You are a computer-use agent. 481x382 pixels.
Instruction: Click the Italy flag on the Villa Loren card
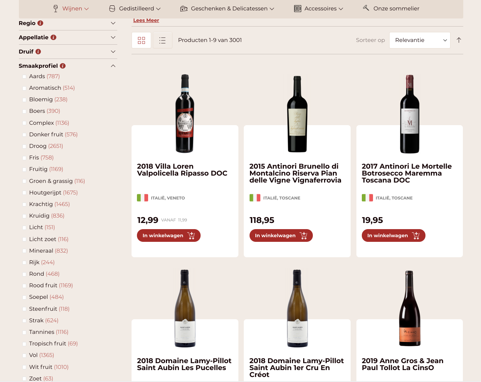143,198
